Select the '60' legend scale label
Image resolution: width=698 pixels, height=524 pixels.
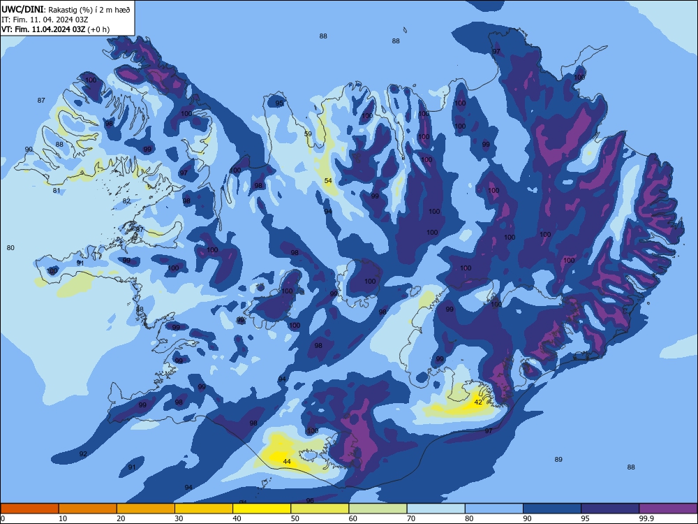pos(353,518)
